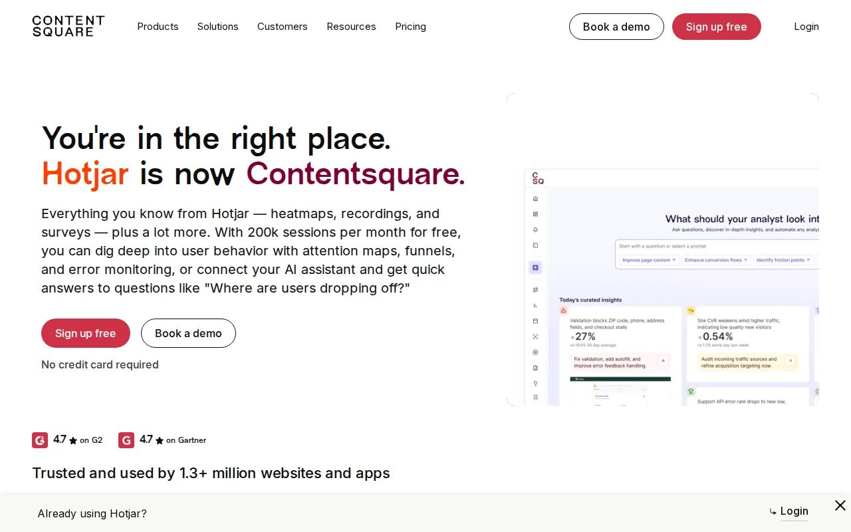
Task: Click the small screenshot thumbnail in validation card
Action: tap(620, 390)
